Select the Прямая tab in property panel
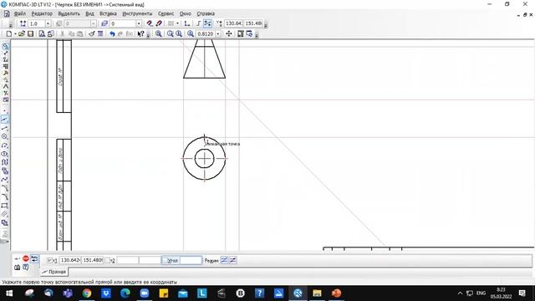 point(54,272)
